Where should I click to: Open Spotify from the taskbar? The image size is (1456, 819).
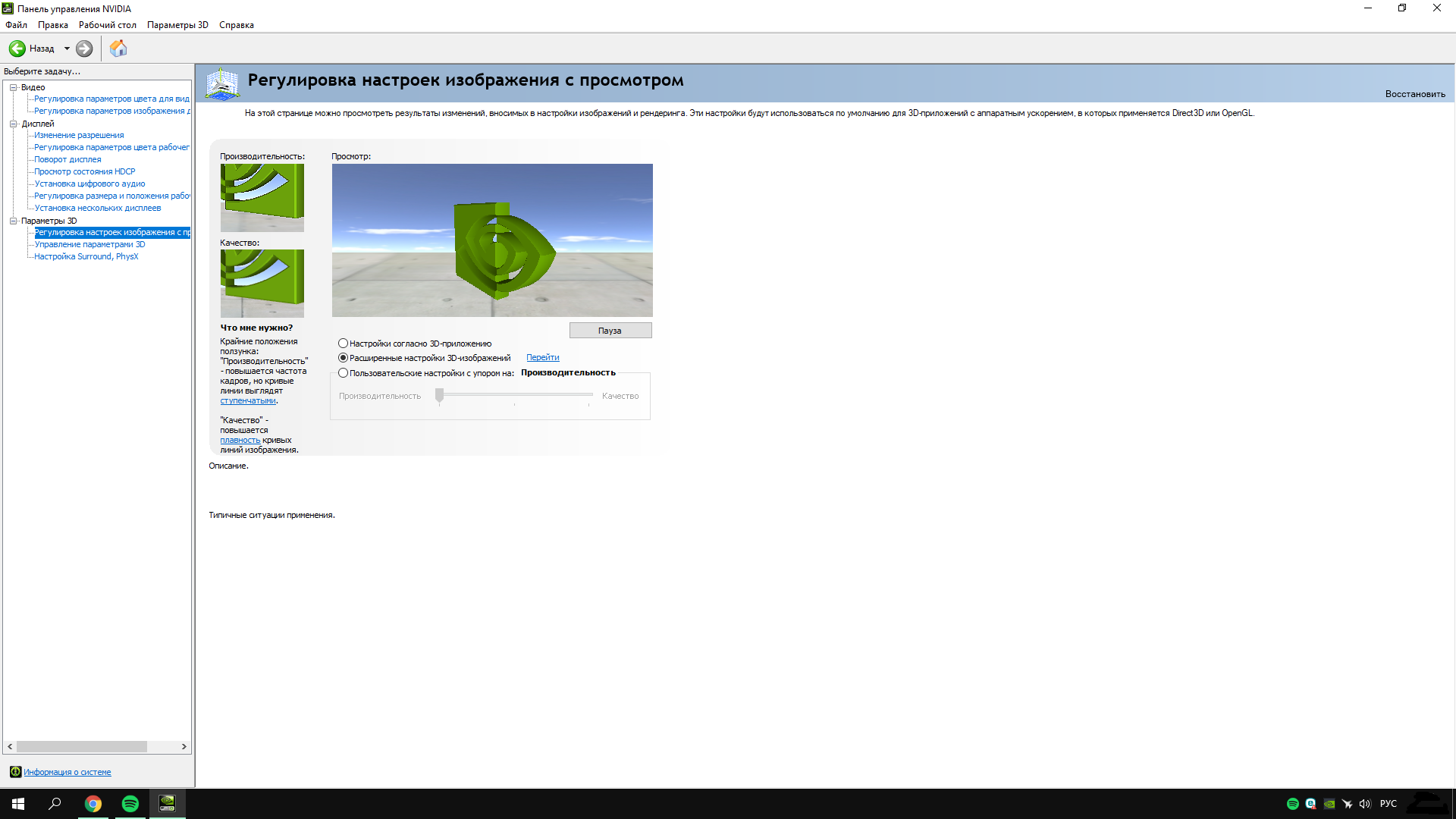130,804
